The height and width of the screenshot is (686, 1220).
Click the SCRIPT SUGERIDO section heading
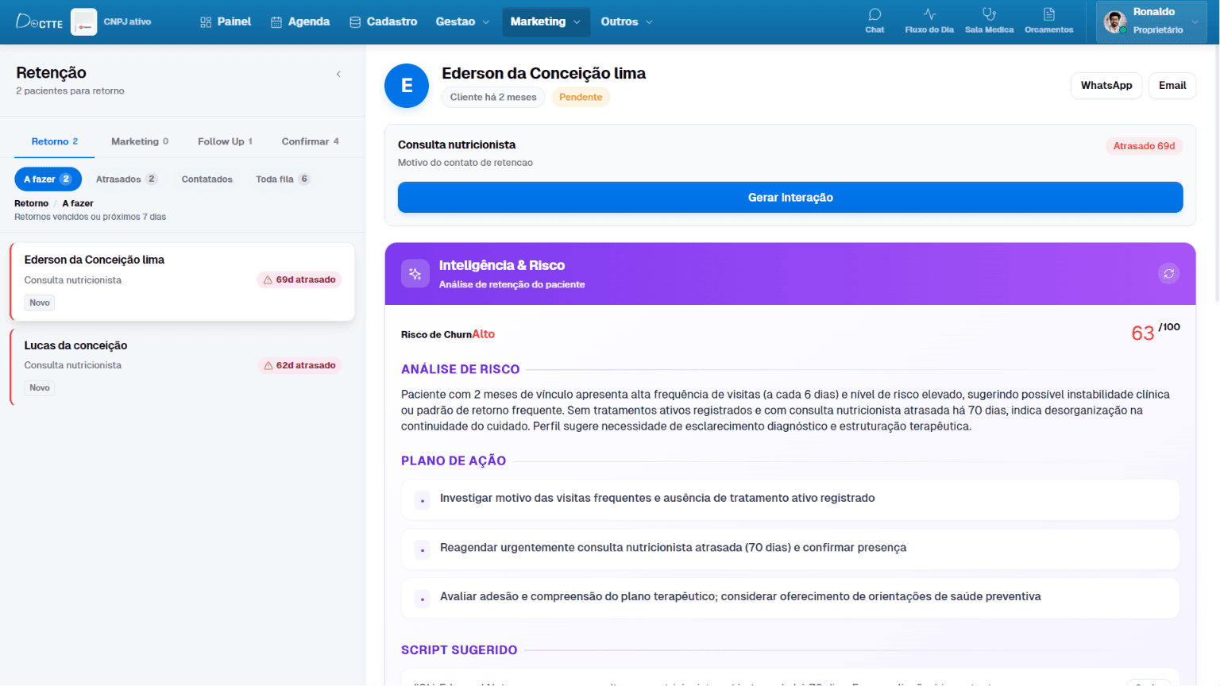459,650
